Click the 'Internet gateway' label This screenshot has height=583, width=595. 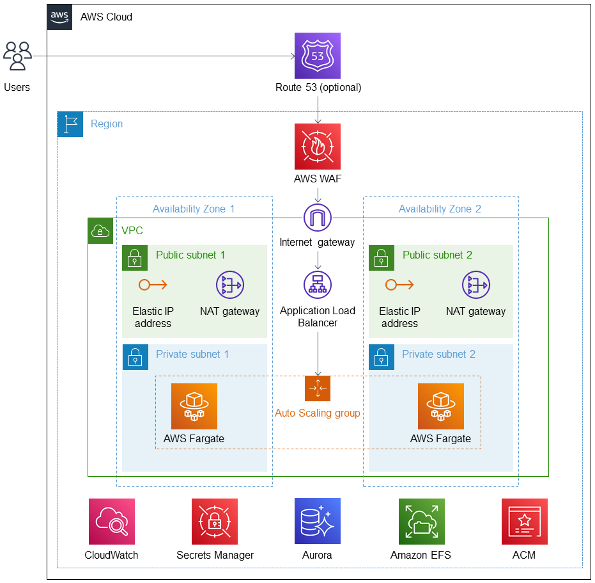(317, 242)
